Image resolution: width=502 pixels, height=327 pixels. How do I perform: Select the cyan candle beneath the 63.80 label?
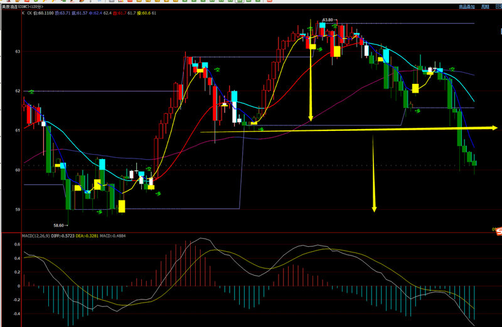tap(322, 28)
